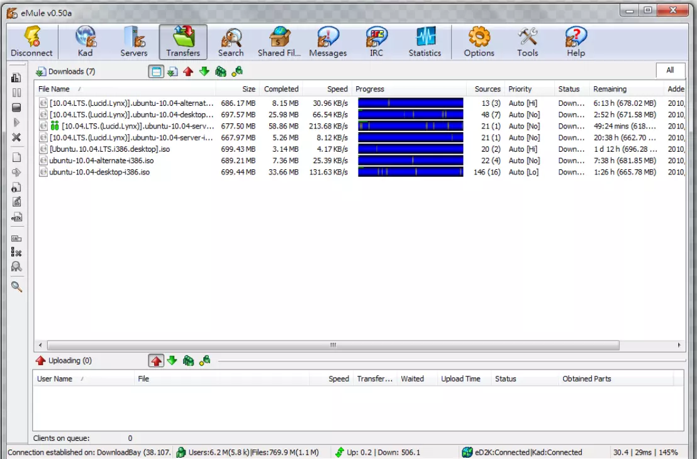
Task: Open the Kad network page
Action: click(x=86, y=42)
